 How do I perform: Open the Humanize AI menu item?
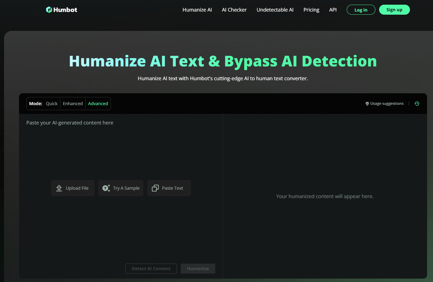(197, 10)
